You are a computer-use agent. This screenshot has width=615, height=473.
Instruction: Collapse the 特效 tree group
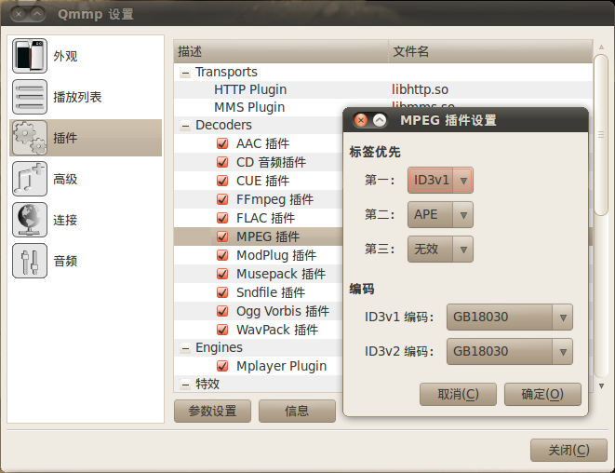point(185,385)
